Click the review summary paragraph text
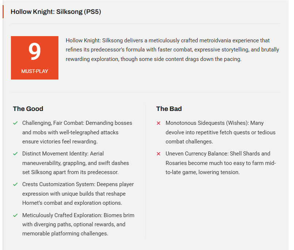The height and width of the screenshot is (250, 294). pyautogui.click(x=172, y=50)
